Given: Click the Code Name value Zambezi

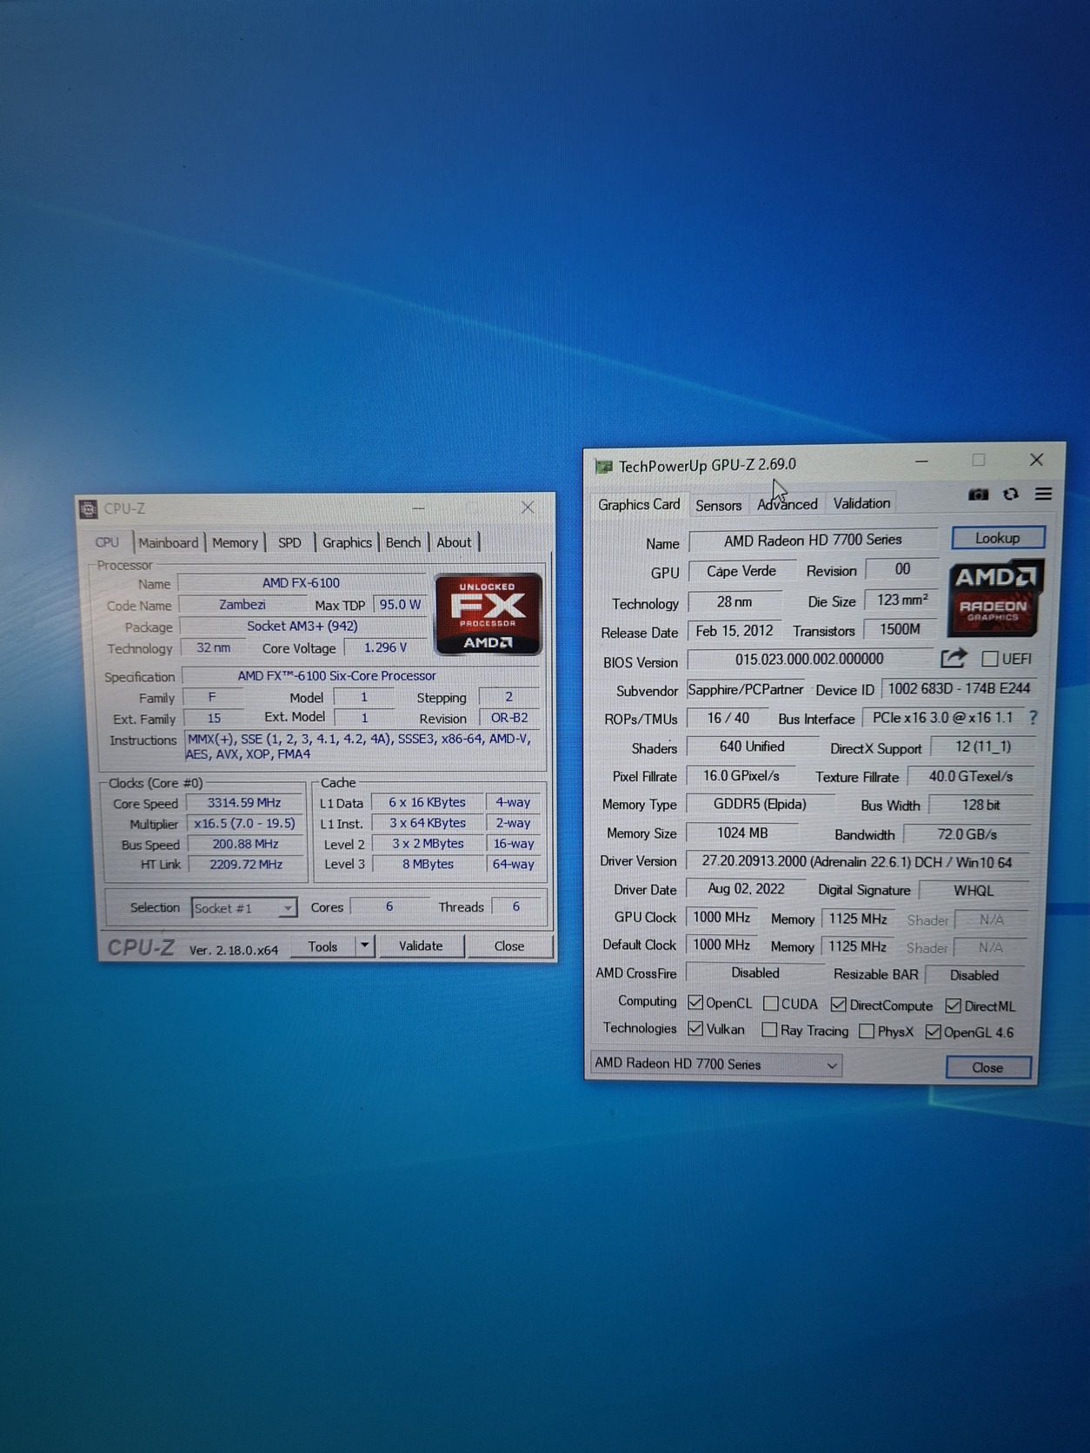Looking at the screenshot, I should pyautogui.click(x=243, y=605).
